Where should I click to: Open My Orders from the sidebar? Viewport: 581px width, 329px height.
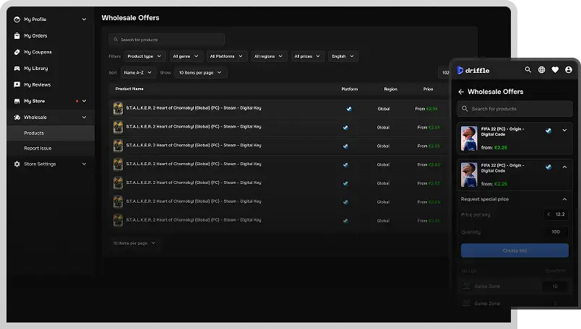[35, 35]
